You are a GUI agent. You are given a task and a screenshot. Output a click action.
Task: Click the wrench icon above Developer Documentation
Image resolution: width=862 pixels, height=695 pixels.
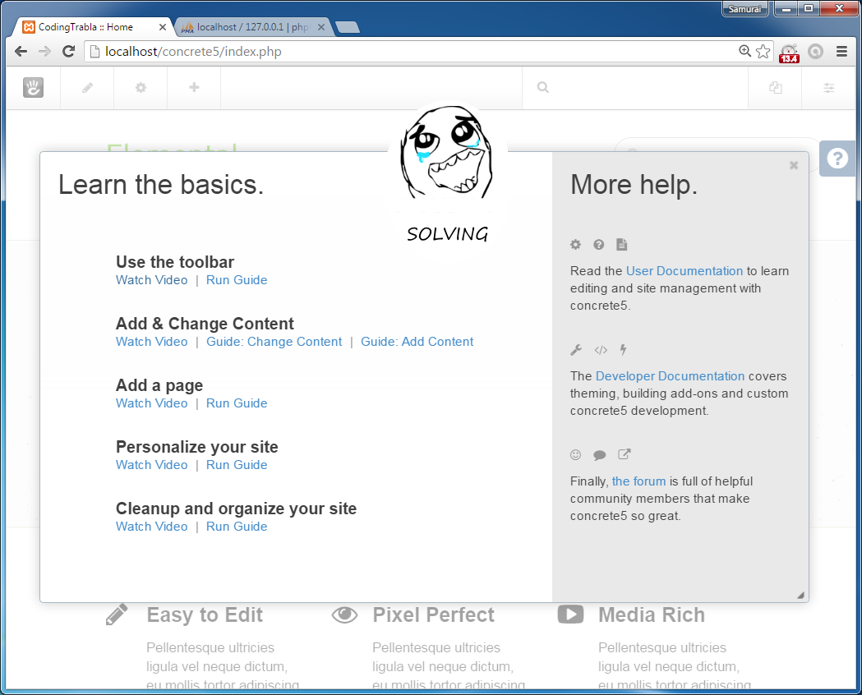tap(576, 350)
